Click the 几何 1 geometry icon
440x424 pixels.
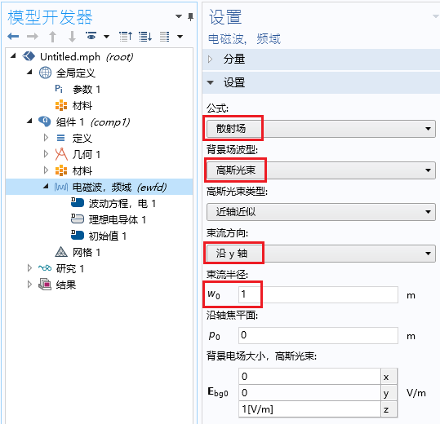point(61,154)
